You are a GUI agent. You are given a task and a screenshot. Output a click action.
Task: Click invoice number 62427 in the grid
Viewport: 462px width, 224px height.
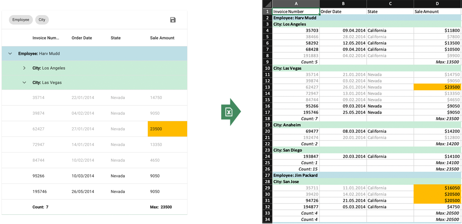pyautogui.click(x=38, y=129)
